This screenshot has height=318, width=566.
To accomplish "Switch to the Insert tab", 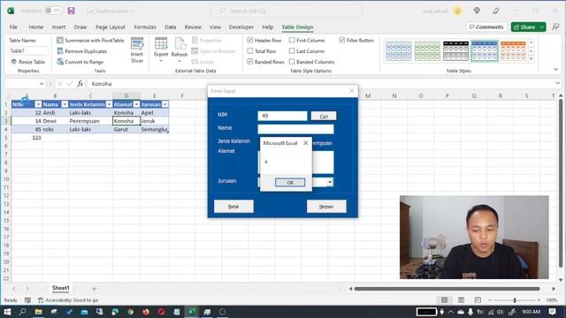I will (x=58, y=27).
